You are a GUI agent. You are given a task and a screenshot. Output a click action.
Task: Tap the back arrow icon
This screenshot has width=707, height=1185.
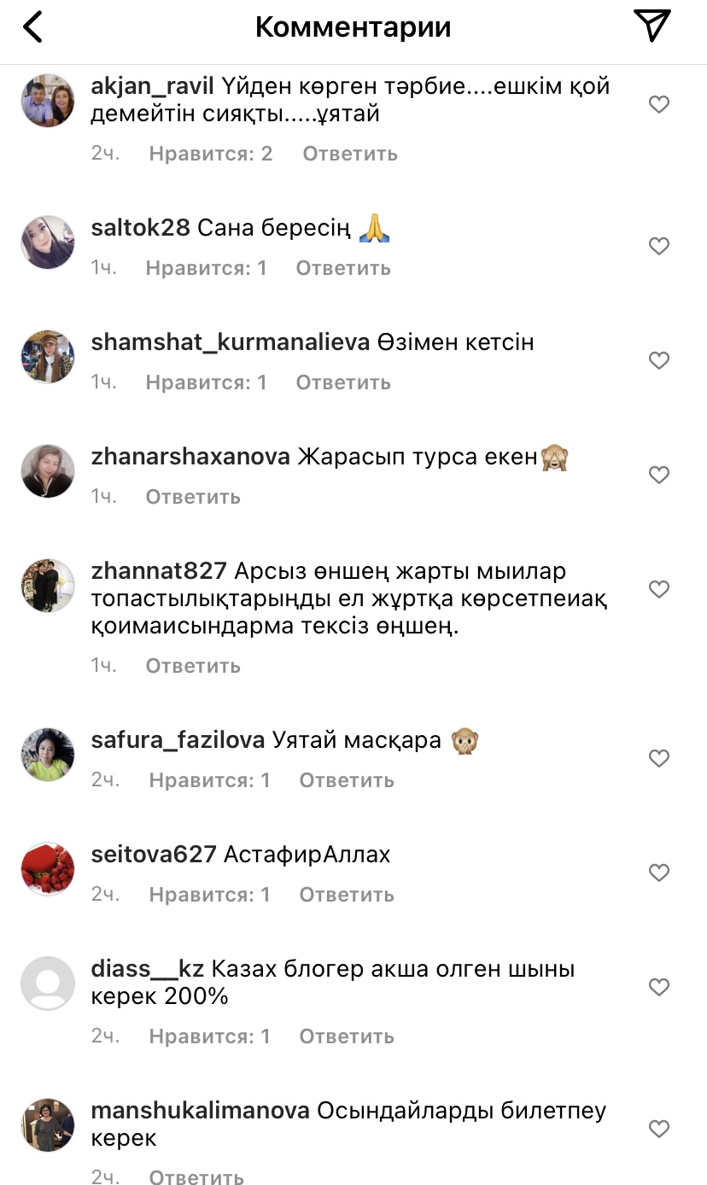click(x=32, y=27)
